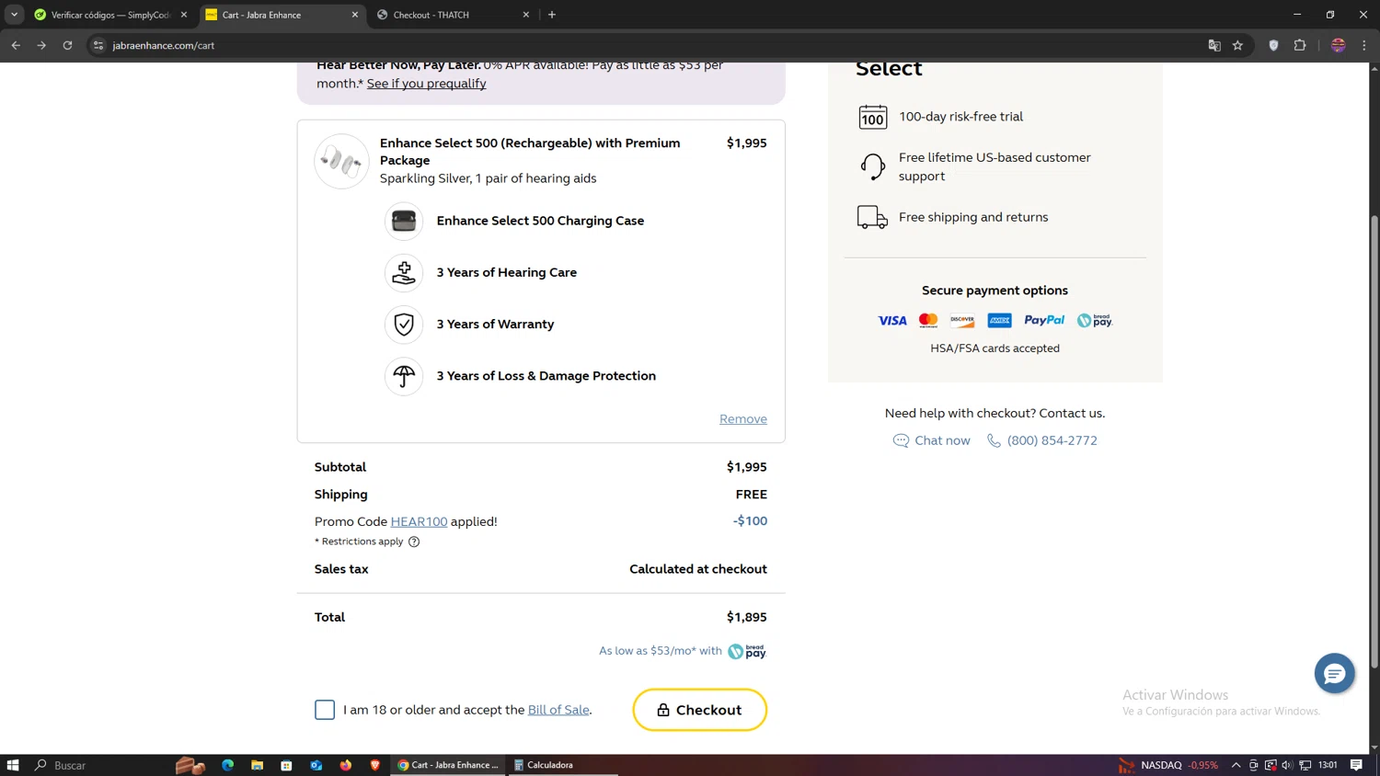Open the floating chat bubble widget

tap(1334, 674)
